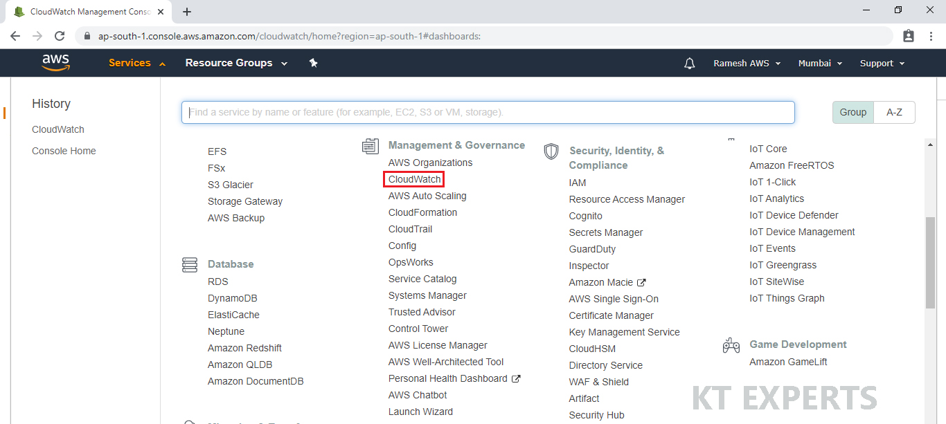Open the CloudWatch service link

(x=415, y=179)
